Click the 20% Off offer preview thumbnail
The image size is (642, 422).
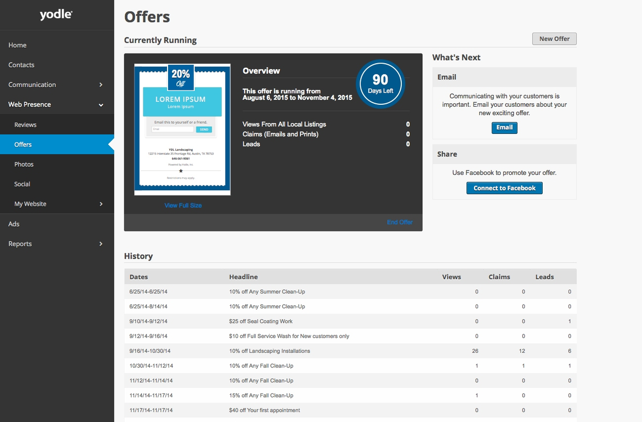tap(182, 129)
